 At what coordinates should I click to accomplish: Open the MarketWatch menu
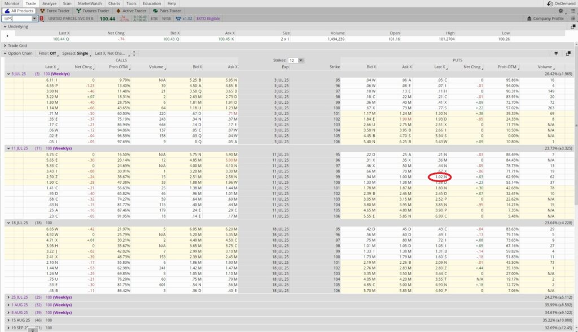[90, 3]
